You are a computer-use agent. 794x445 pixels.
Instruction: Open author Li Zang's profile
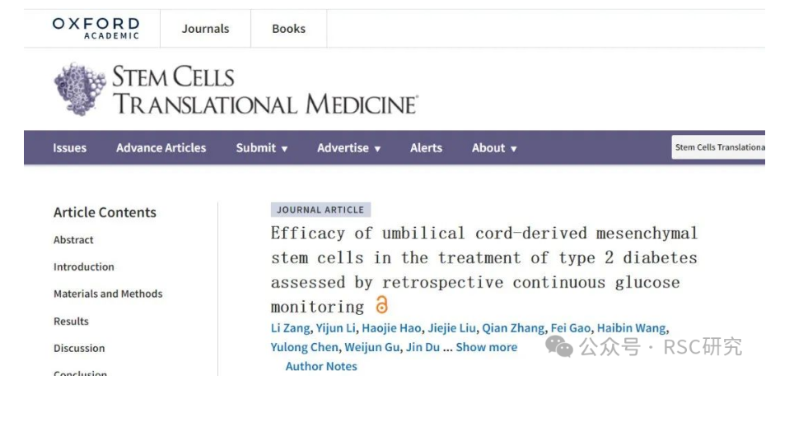point(290,328)
